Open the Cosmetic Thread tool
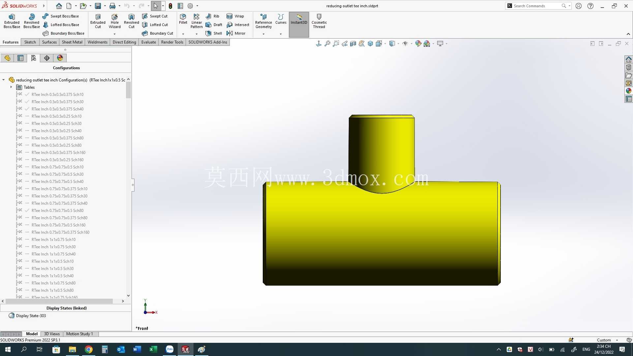The height and width of the screenshot is (356, 633). coord(319,21)
